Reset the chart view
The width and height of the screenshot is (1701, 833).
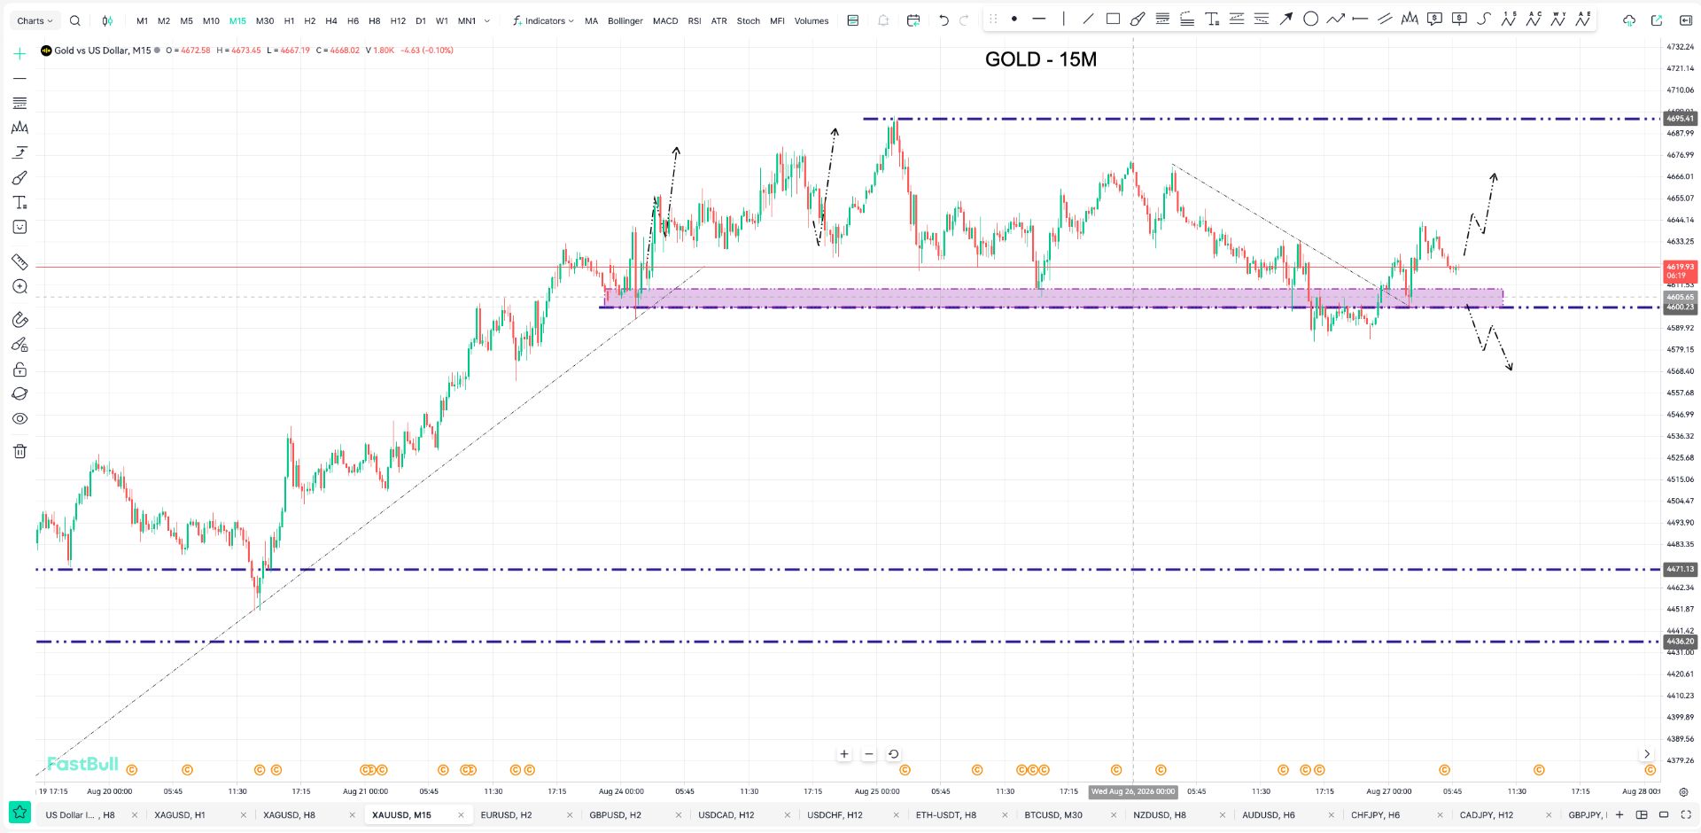point(894,754)
